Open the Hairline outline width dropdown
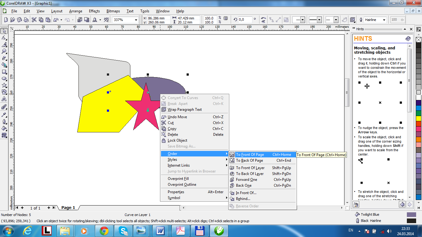 pyautogui.click(x=384, y=20)
